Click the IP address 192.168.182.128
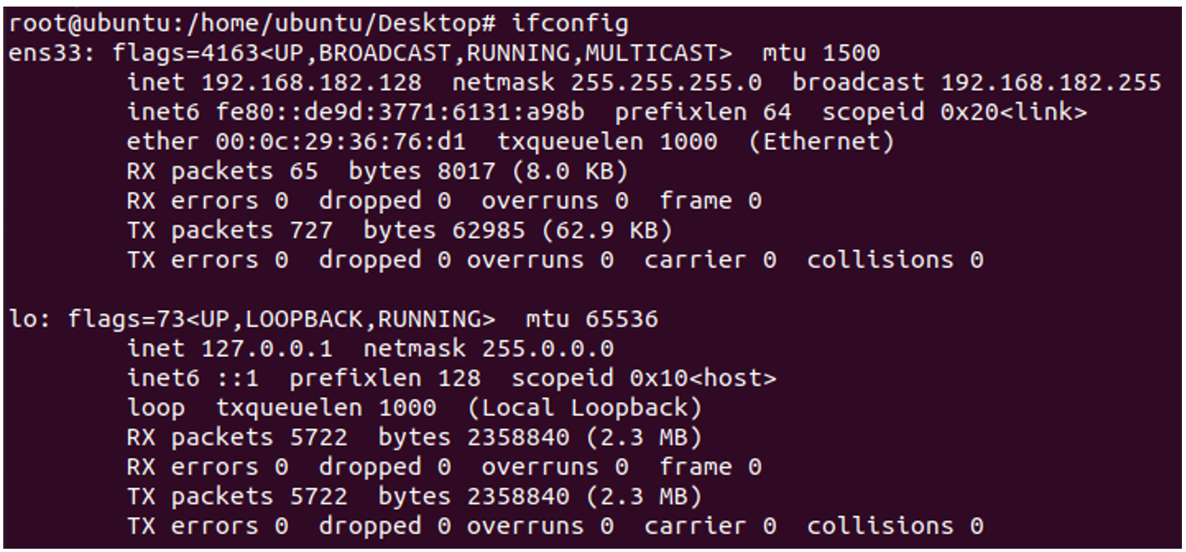The width and height of the screenshot is (1186, 552). (x=312, y=83)
